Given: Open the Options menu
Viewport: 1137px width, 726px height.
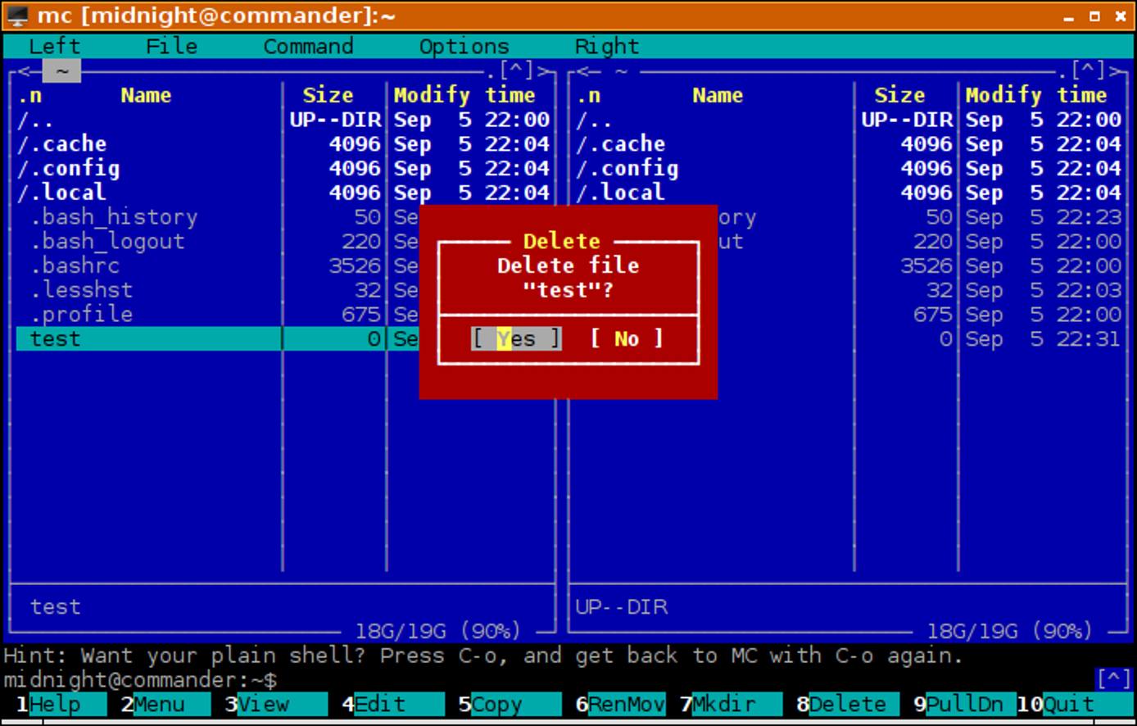Looking at the screenshot, I should [x=464, y=47].
